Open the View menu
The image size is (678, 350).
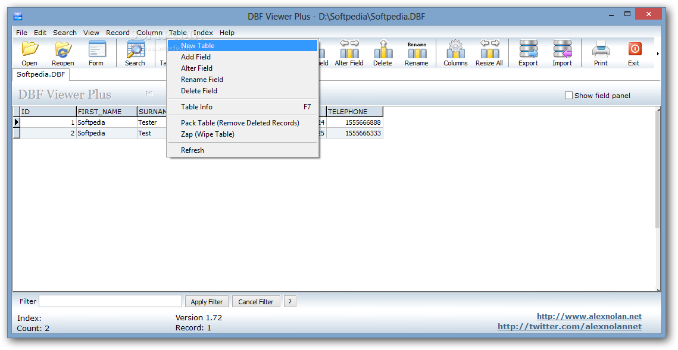91,32
